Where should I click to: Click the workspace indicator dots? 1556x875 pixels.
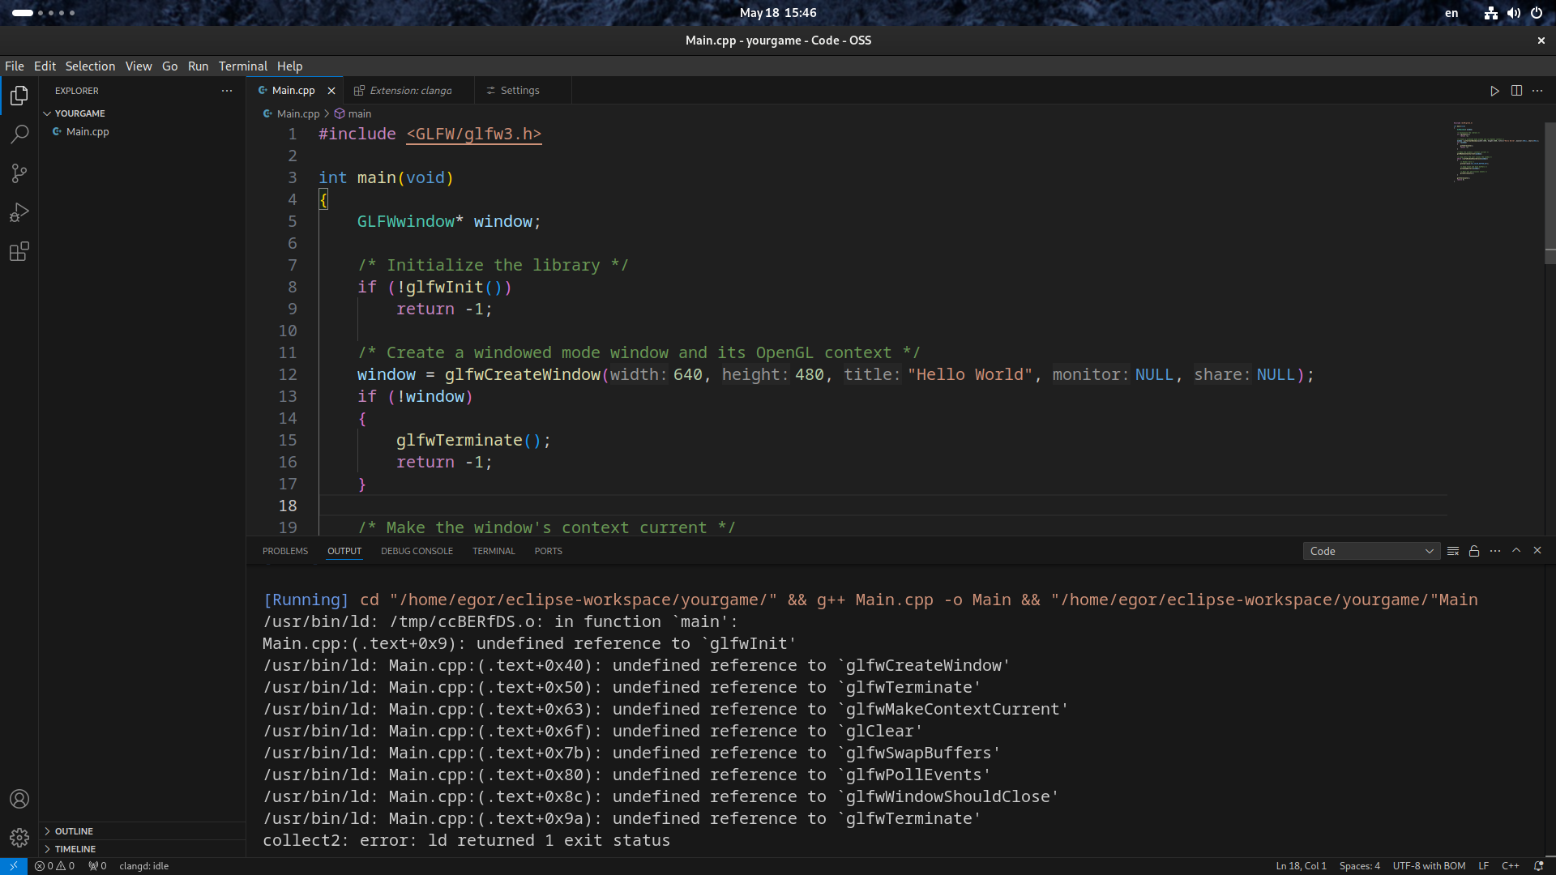pos(44,13)
